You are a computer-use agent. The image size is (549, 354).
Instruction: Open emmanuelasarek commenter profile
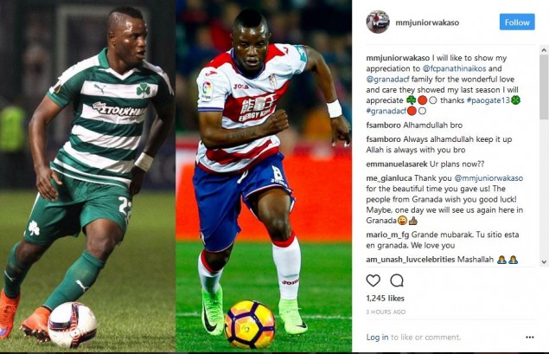click(x=397, y=164)
